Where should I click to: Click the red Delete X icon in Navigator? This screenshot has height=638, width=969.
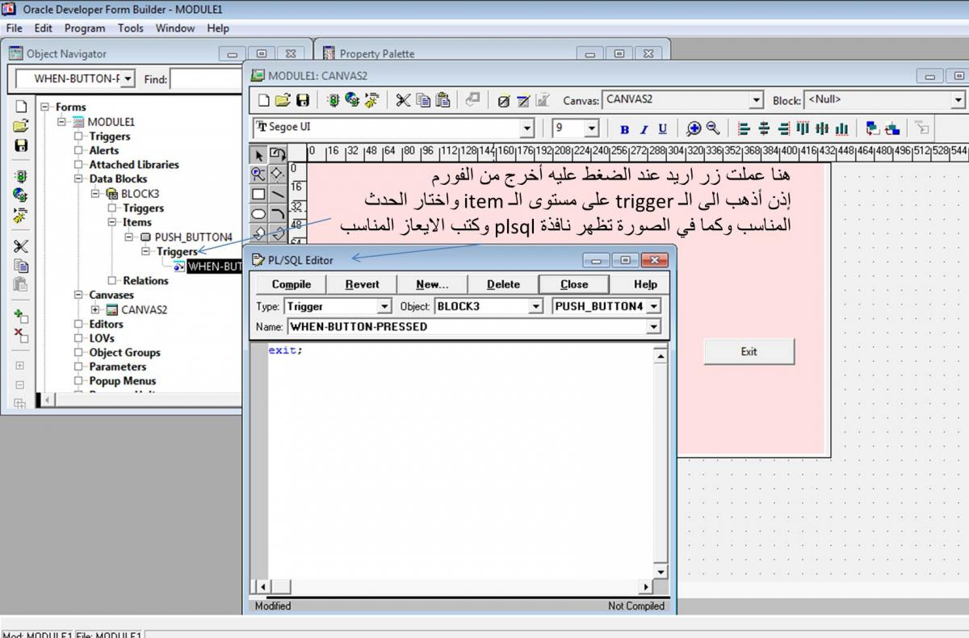tap(21, 335)
